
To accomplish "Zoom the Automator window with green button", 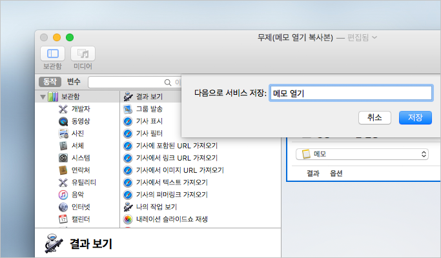I will click(70, 37).
